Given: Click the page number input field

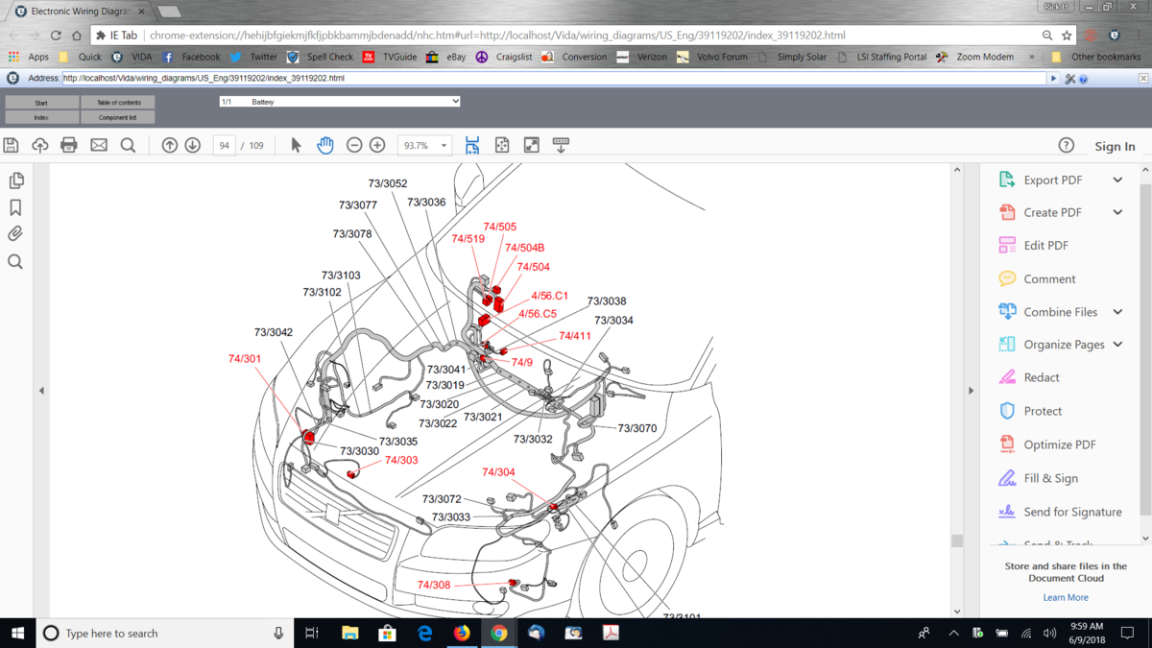Looking at the screenshot, I should tap(224, 146).
